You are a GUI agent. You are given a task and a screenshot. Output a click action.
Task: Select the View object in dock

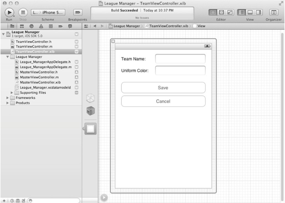click(90, 129)
